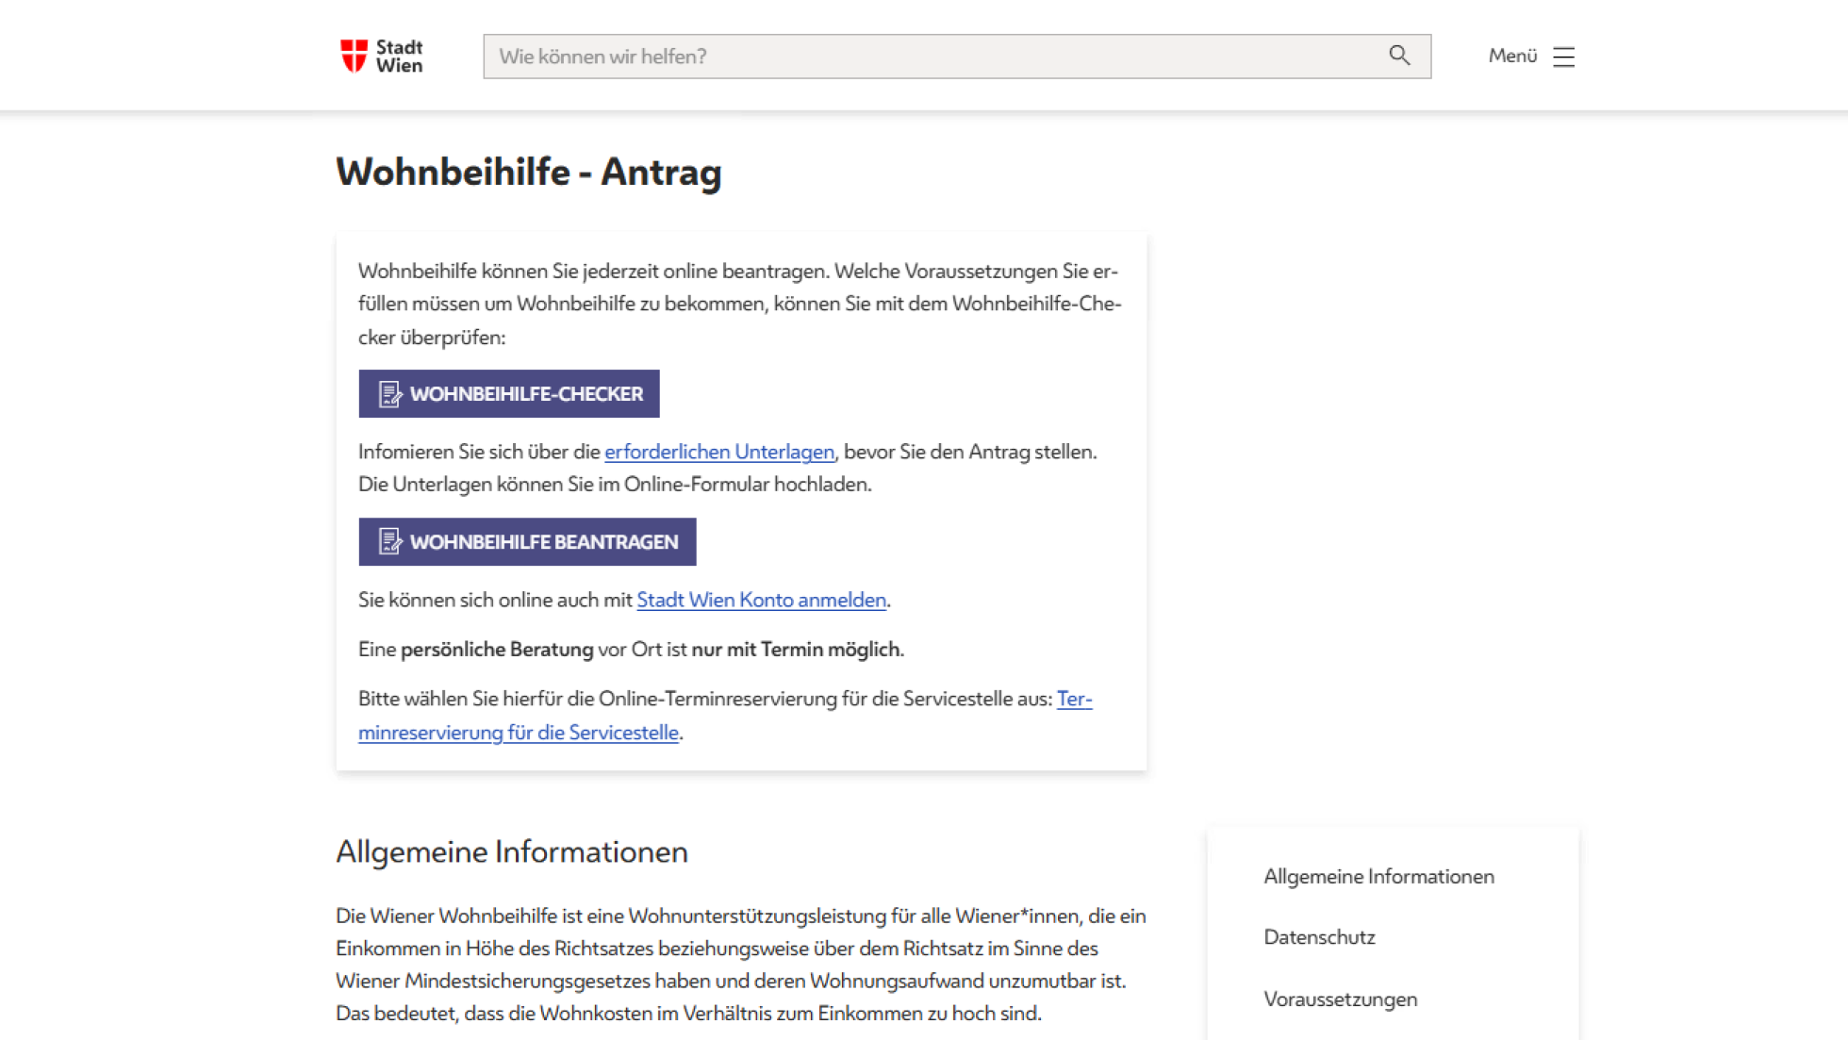Click the search magnifier icon

[1399, 56]
